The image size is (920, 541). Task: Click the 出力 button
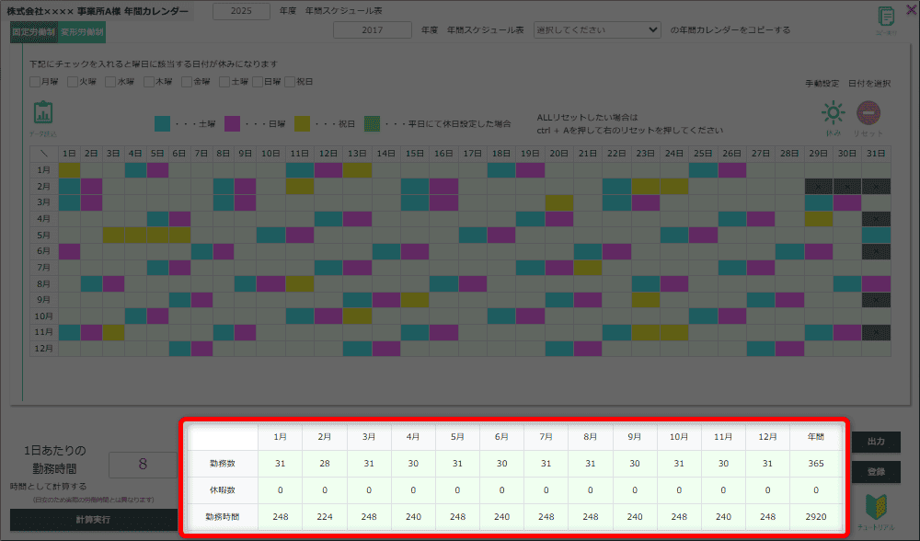pos(876,442)
